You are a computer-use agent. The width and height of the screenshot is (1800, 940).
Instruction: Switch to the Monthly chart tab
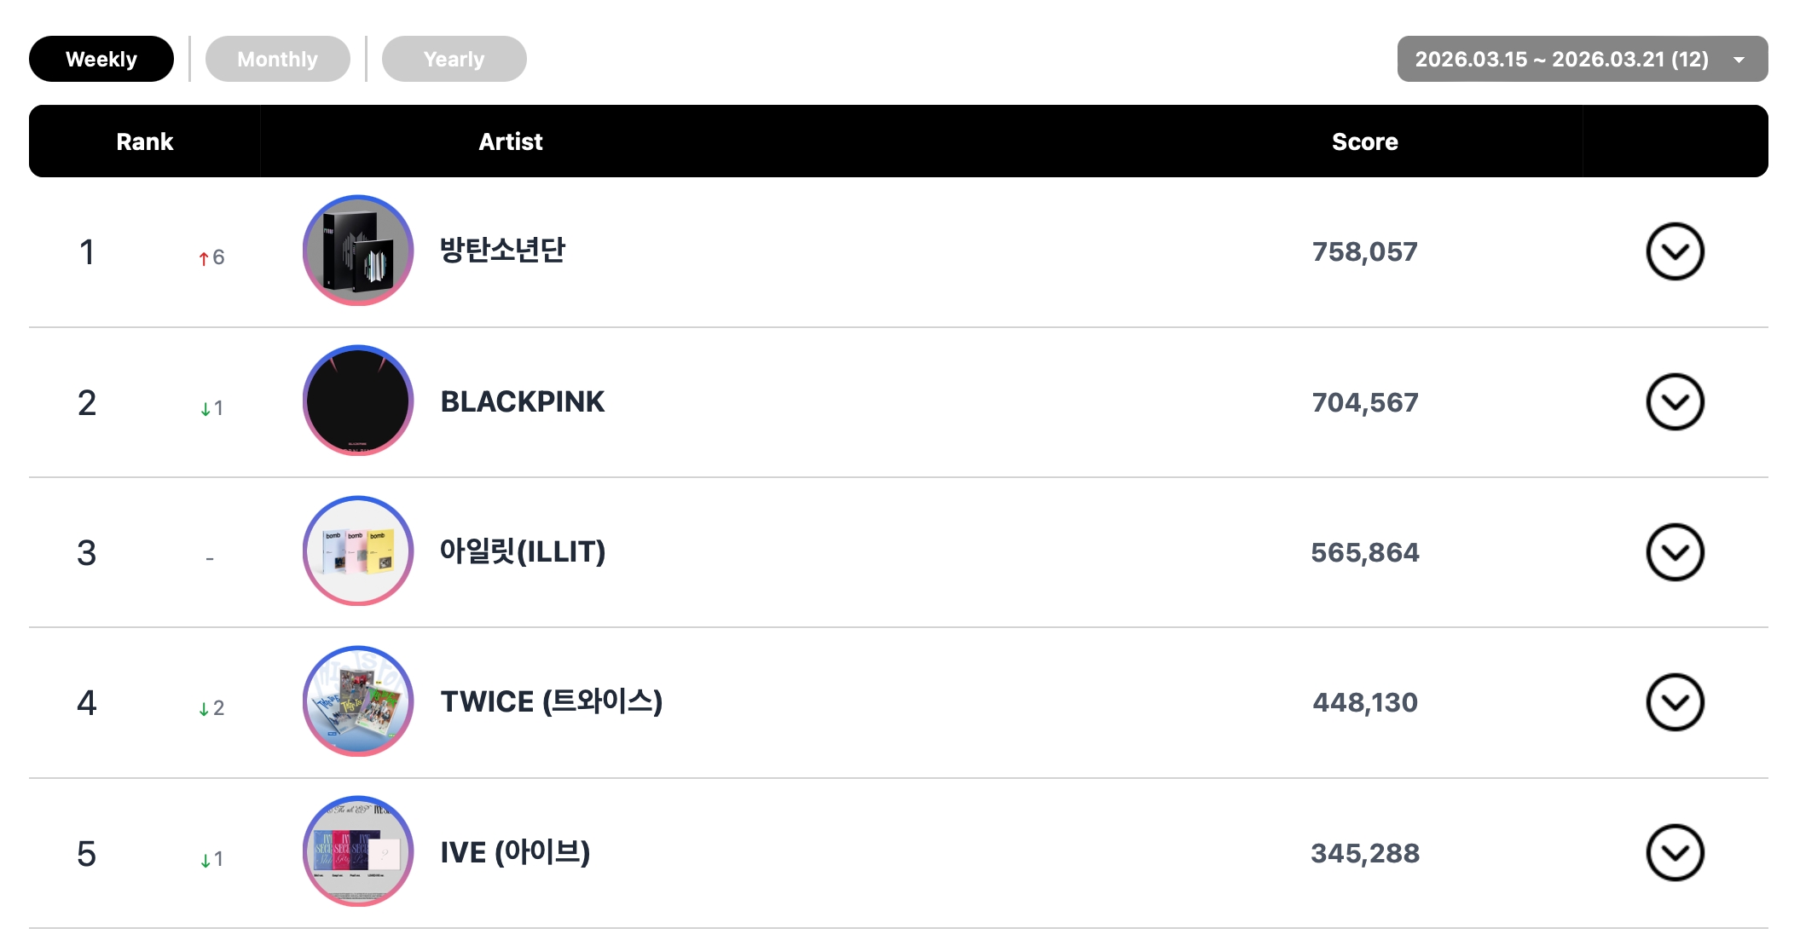tap(277, 59)
